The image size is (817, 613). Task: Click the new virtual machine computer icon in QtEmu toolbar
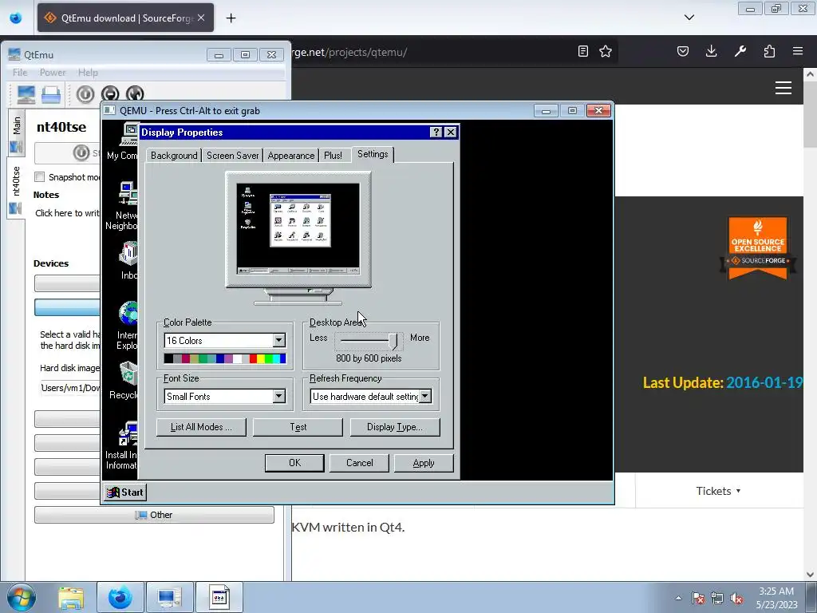(26, 94)
